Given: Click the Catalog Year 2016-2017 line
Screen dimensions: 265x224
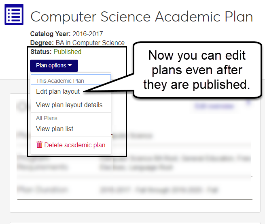Looking at the screenshot, I should [66, 34].
